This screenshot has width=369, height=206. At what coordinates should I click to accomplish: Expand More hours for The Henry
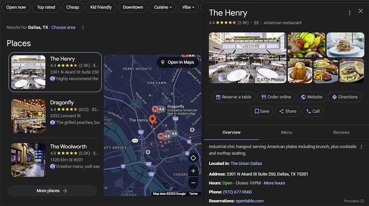274,183
